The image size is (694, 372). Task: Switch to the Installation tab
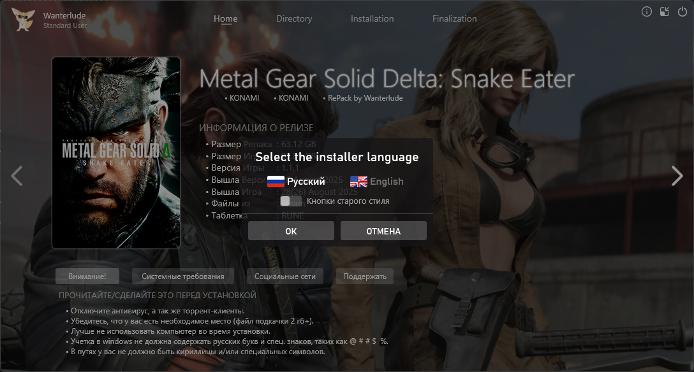pos(373,18)
